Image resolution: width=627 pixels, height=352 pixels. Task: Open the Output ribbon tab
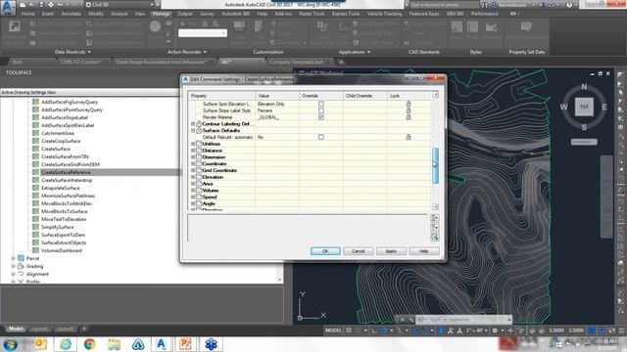click(x=185, y=14)
